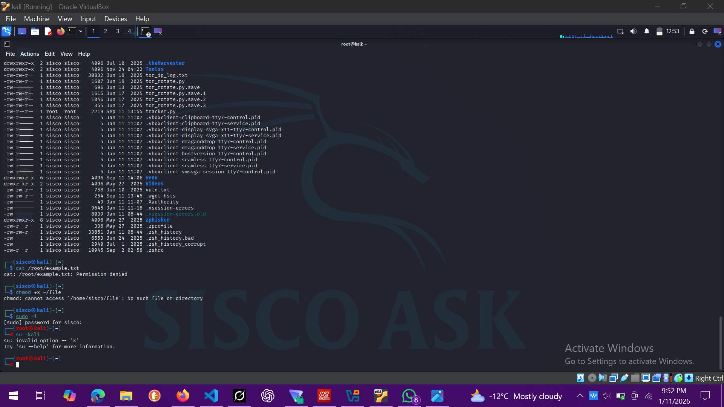Open the terminal's File menu

10,54
